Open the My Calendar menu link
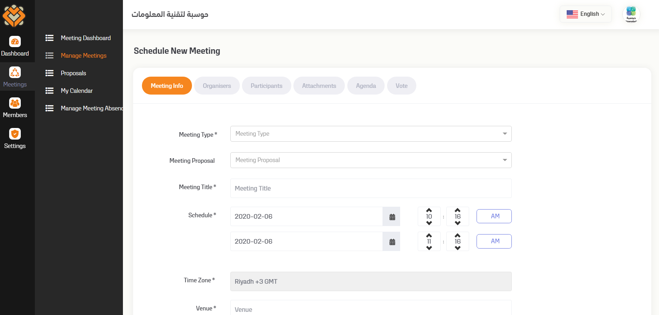The height and width of the screenshot is (315, 659). coord(76,91)
